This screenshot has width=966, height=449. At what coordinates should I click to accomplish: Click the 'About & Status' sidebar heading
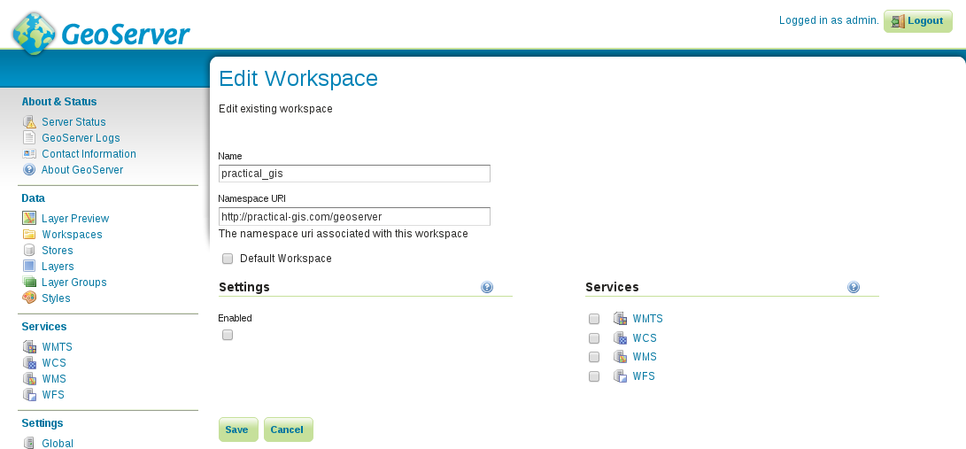point(59,102)
